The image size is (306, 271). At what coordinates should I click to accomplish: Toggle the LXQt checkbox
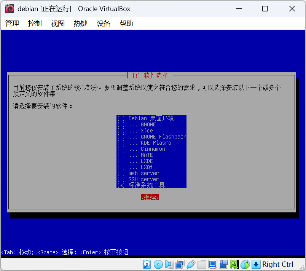tap(121, 167)
